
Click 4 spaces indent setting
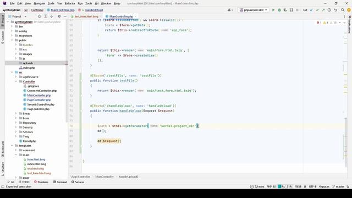tap(324, 186)
